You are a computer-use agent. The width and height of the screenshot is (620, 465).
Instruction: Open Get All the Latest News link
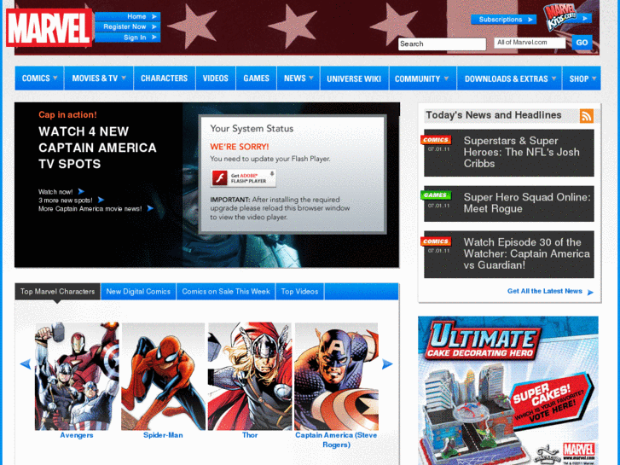(x=544, y=291)
